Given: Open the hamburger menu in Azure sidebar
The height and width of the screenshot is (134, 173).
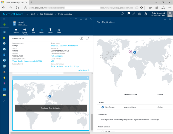Looking at the screenshot, I should (x=4, y=19).
